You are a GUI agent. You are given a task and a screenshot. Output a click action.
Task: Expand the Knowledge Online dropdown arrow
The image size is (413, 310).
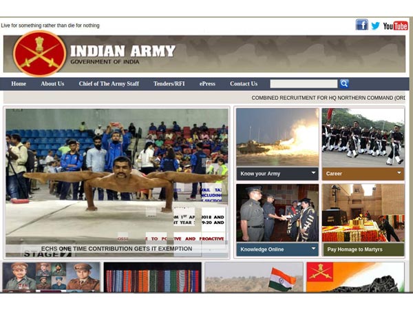coord(313,249)
